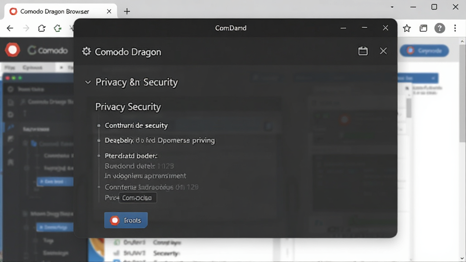The height and width of the screenshot is (262, 466).
Task: Click the scroll down arrow at bottom right
Action: click(462, 258)
